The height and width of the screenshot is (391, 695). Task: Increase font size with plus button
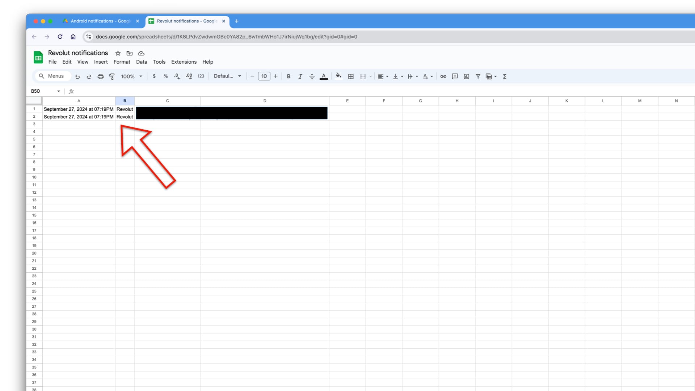click(275, 76)
